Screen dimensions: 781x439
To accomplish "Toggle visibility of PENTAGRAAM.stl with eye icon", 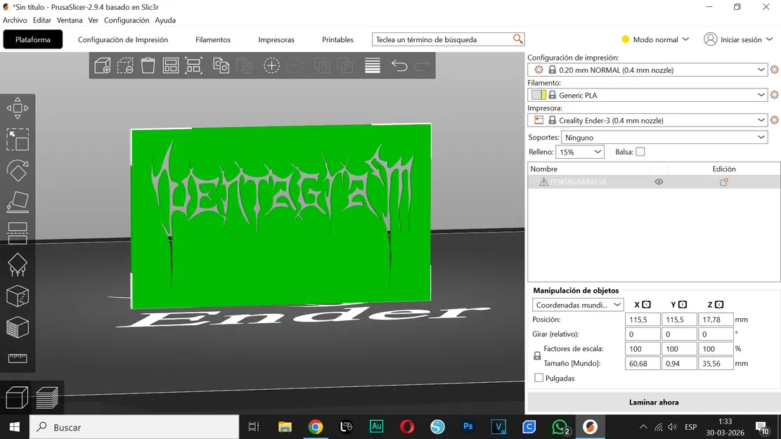I will tap(659, 181).
